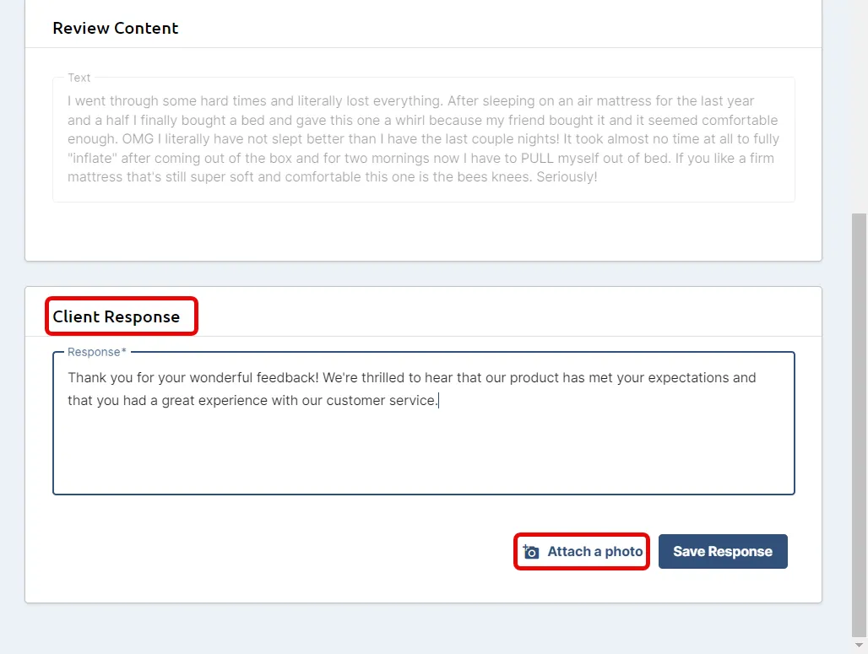Click into the Response text field
868x654 pixels.
(424, 424)
